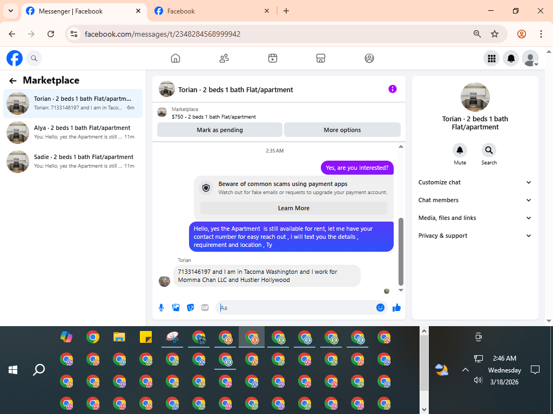Screen dimensions: 553x414
Task: Send a thumbs up like
Action: coord(396,308)
